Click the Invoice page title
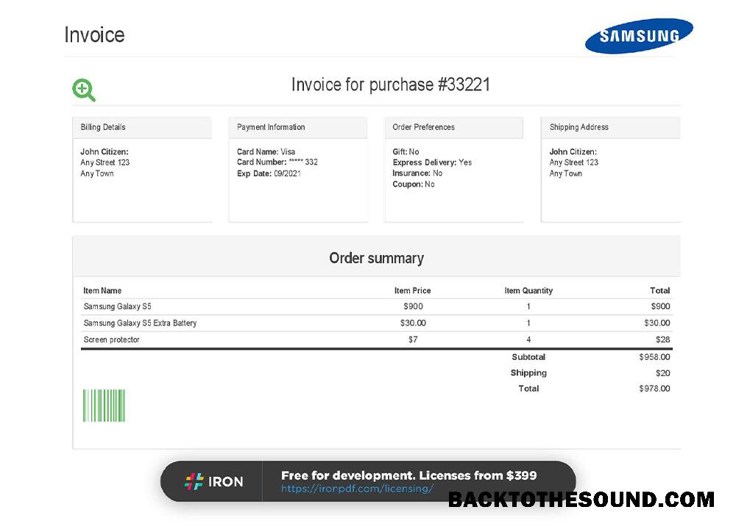The height and width of the screenshot is (529, 736). 94,35
